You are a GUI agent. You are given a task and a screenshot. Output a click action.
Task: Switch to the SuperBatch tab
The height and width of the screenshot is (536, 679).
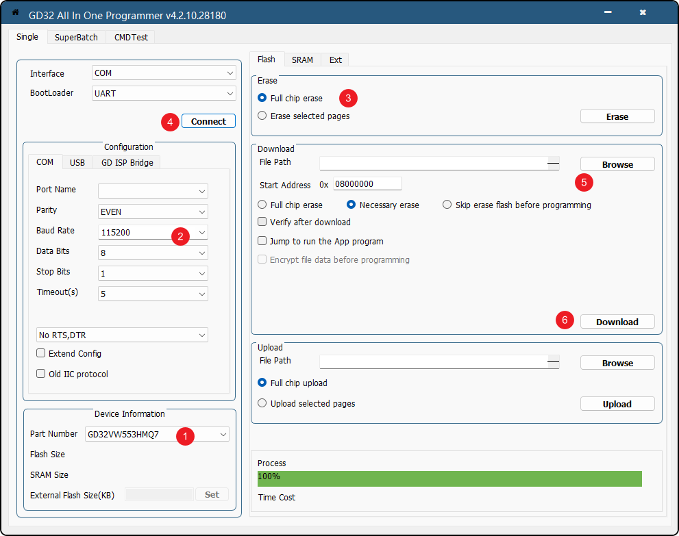click(x=76, y=38)
